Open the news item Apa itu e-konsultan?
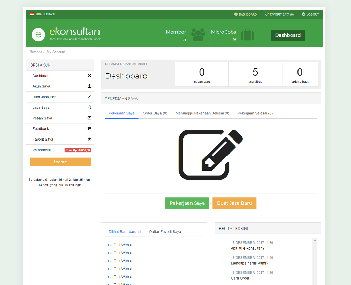This screenshot has width=351, height=285. coord(247,248)
